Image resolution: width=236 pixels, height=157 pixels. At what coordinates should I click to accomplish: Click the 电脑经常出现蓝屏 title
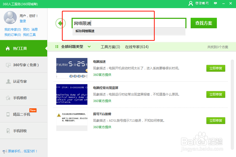click(x=106, y=88)
